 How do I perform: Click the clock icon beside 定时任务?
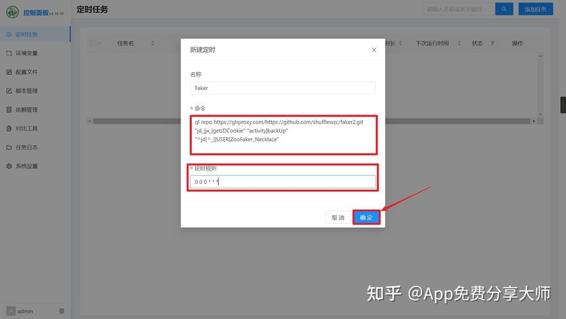(x=9, y=34)
